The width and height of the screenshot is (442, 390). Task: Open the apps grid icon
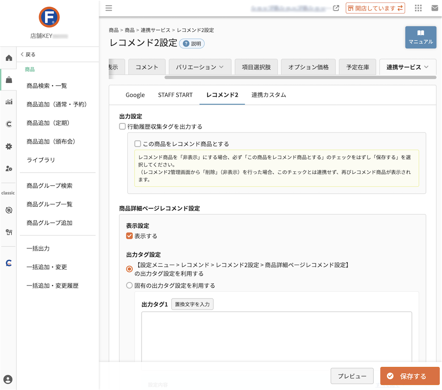tap(418, 8)
